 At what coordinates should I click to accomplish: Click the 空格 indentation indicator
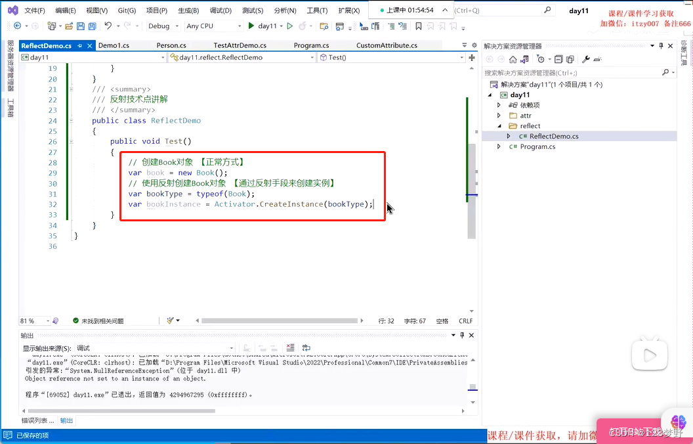[442, 321]
